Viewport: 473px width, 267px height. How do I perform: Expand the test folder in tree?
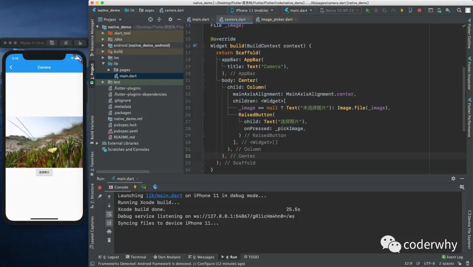coord(103,82)
